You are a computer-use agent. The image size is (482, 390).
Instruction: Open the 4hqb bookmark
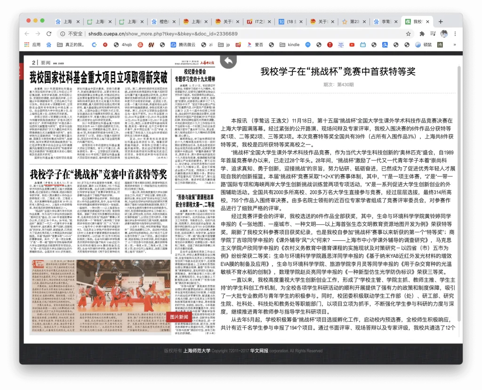tap(123, 45)
